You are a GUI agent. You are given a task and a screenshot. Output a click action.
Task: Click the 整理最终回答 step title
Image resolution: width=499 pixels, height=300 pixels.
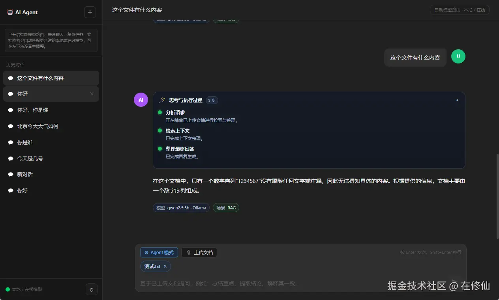[180, 149]
